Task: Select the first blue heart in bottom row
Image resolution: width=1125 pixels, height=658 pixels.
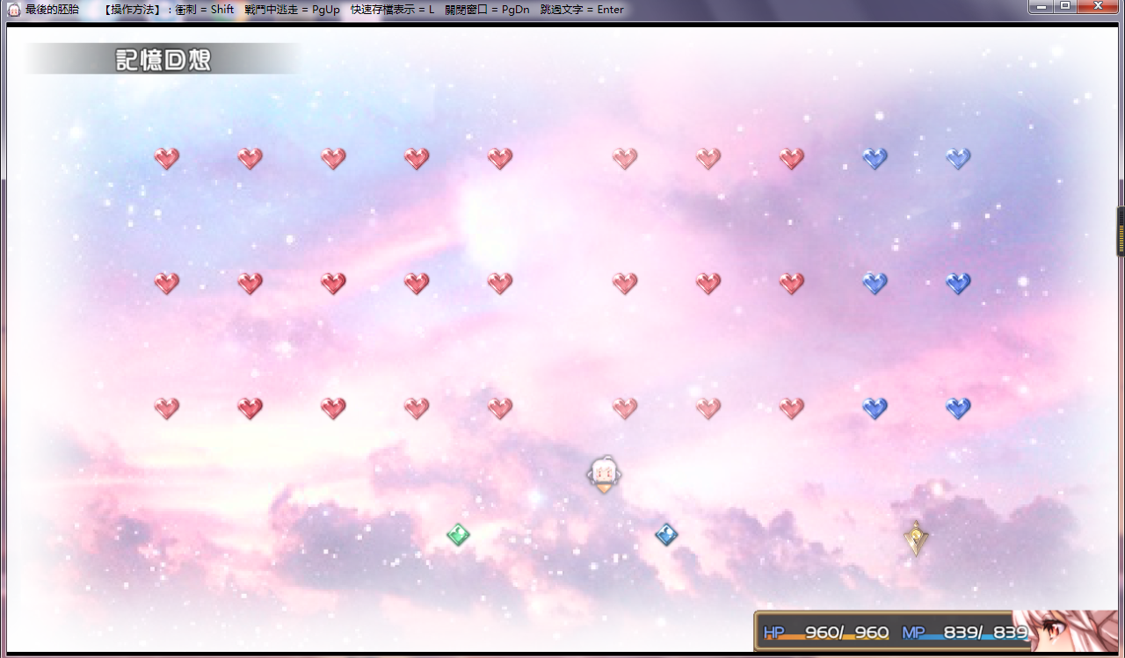Action: 875,408
